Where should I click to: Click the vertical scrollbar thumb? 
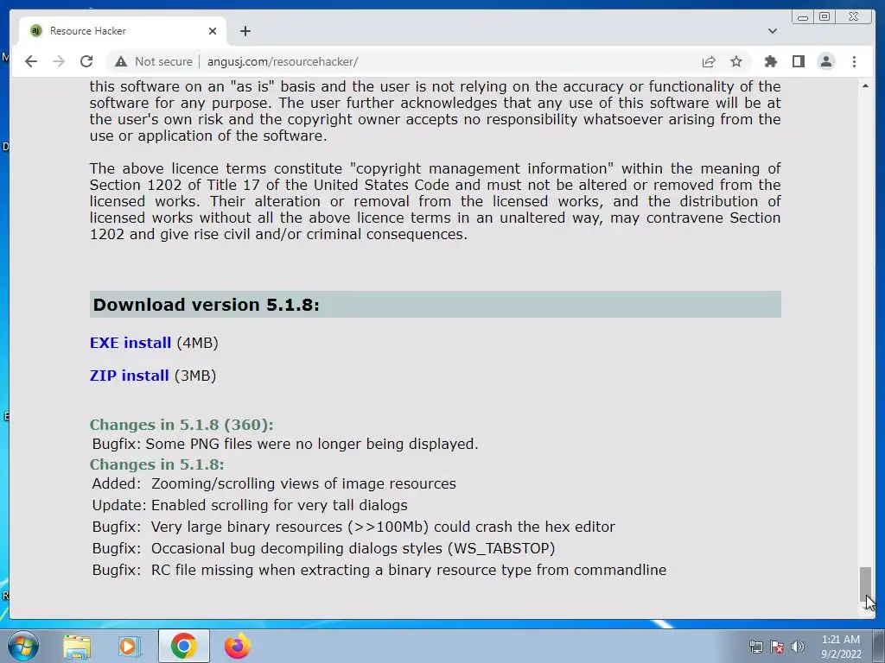click(865, 584)
